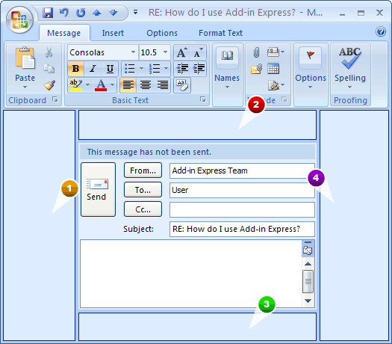Switch to the Insert tab
This screenshot has height=344, width=392.
[113, 33]
